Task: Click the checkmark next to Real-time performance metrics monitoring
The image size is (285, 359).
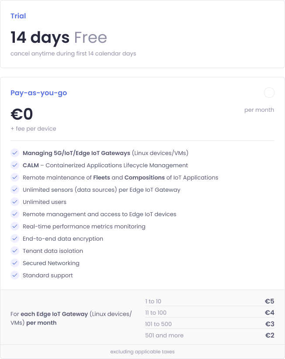Action: pyautogui.click(x=14, y=226)
